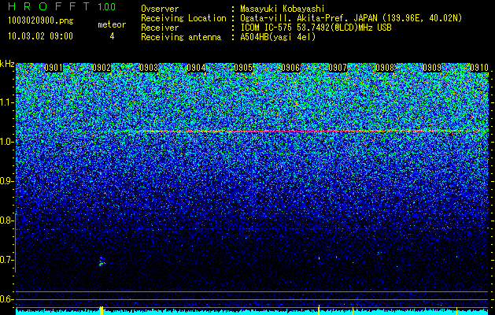This screenshot has height=315, width=495.
Task: Click the 0902 time marker
Action: pos(102,68)
